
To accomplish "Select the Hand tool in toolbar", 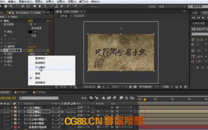I will pos(6,6).
